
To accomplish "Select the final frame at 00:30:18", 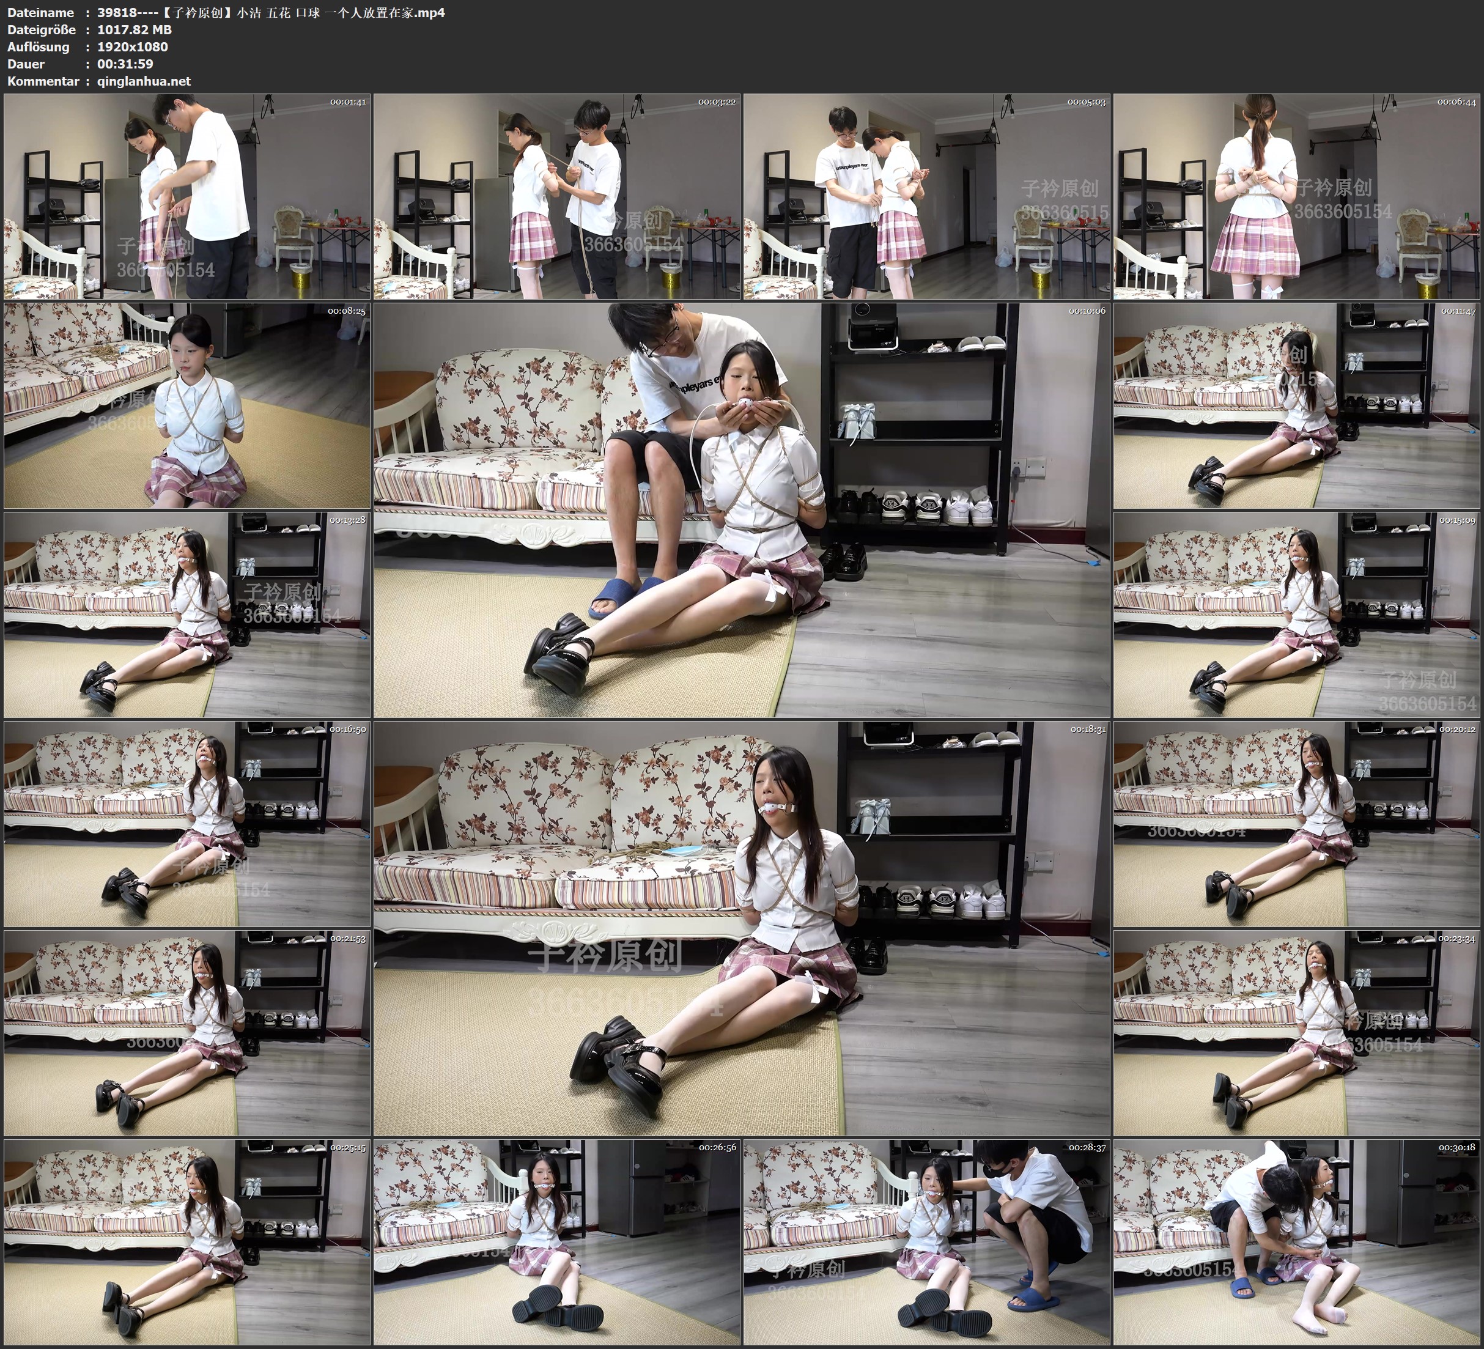I will point(1296,1241).
